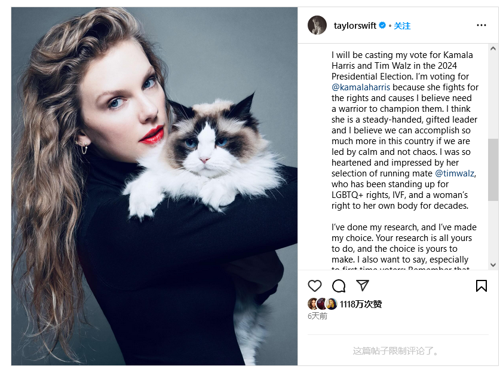
Task: View the list of 1118万次赞 likes
Action: tap(361, 304)
